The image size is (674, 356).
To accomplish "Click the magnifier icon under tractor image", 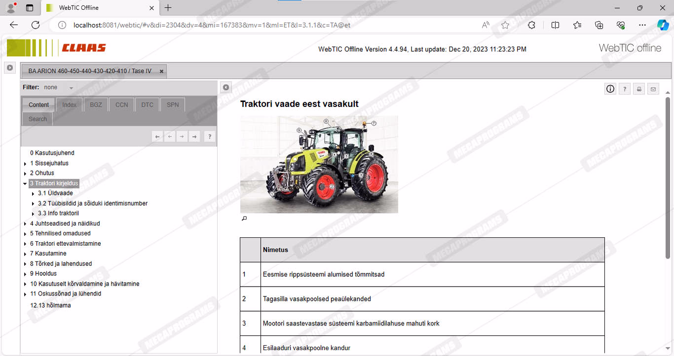I will pos(244,219).
